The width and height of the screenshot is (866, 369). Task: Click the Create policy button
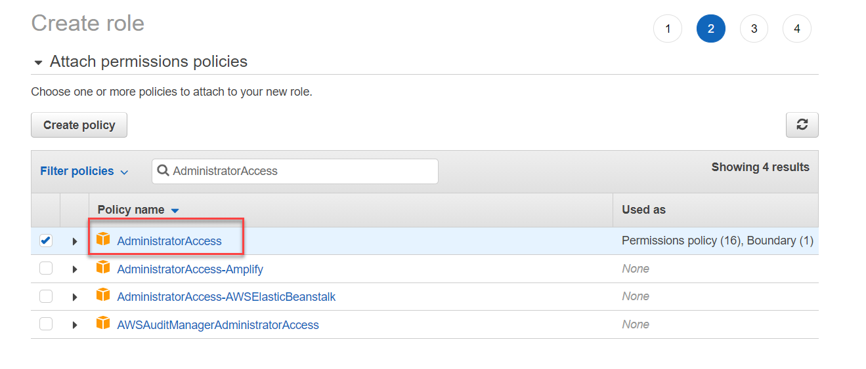point(79,125)
